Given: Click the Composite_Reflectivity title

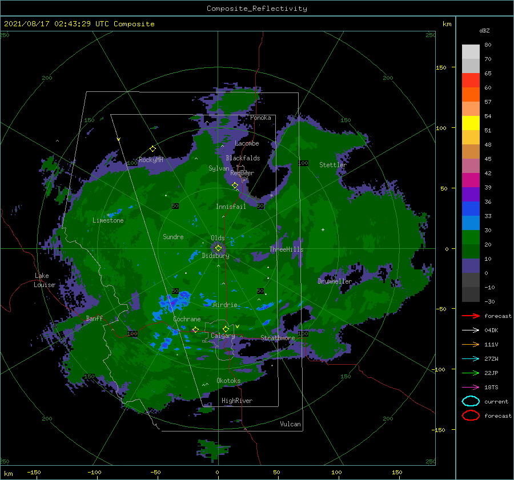Looking at the screenshot, I should [257, 9].
